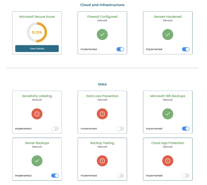Turn off the Servers Hardened toggle
207x185 pixels.
[x=186, y=49]
